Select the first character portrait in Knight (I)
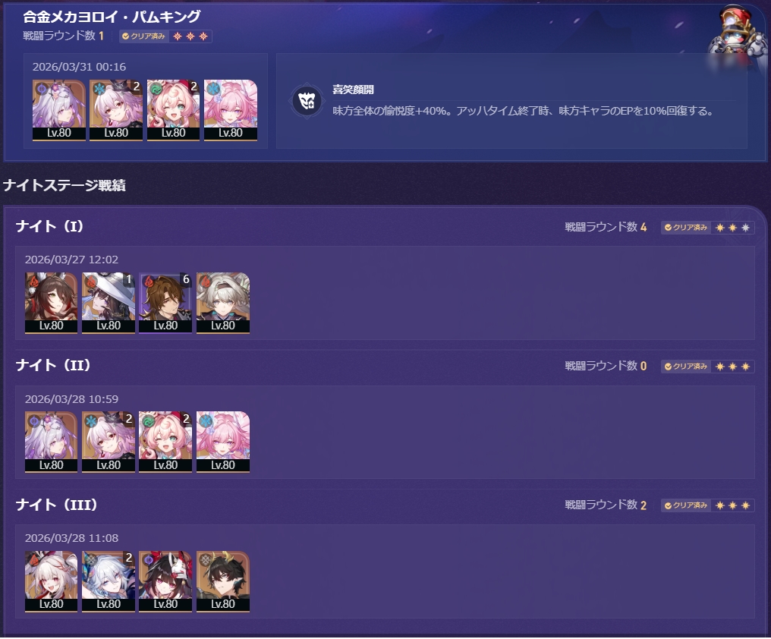The image size is (771, 639). click(51, 303)
